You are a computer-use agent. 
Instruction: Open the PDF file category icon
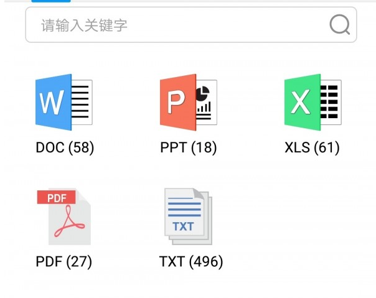(x=64, y=217)
